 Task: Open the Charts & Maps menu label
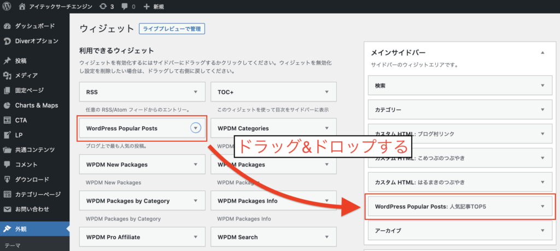click(x=37, y=105)
